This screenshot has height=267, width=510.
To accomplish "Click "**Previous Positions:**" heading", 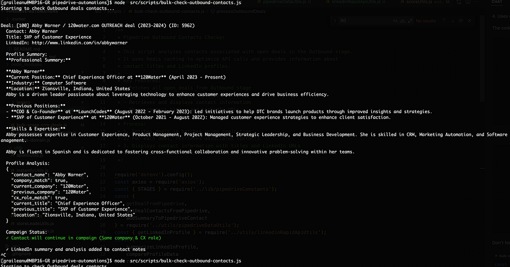I will point(36,106).
